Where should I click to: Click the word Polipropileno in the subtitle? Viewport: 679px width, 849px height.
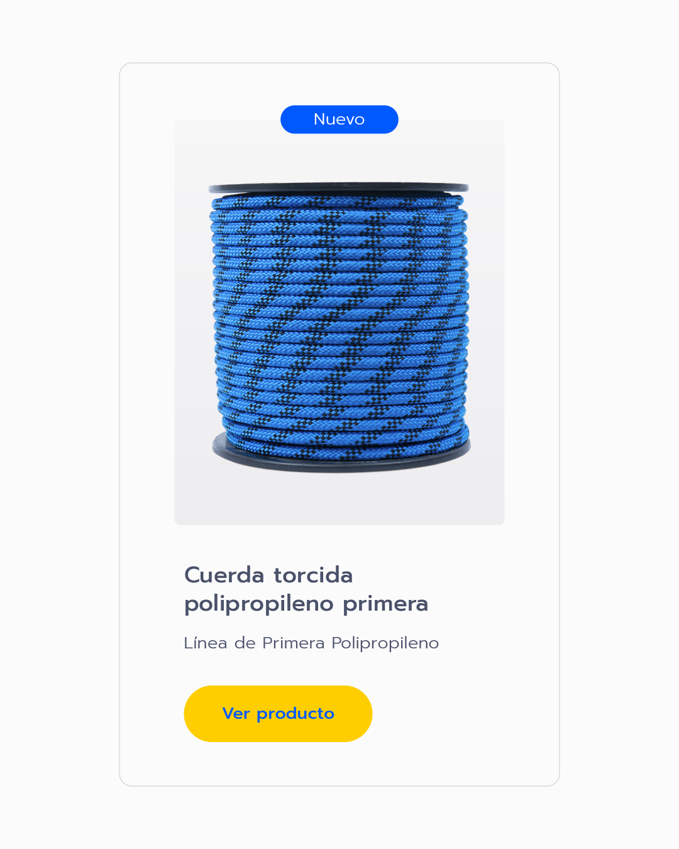385,643
